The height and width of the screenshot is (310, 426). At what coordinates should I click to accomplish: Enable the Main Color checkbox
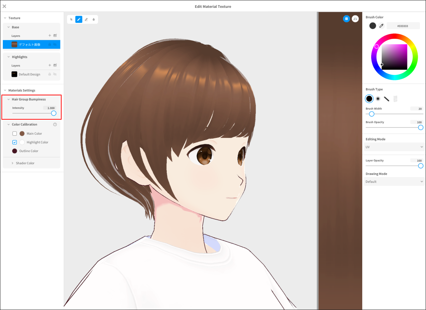point(15,134)
